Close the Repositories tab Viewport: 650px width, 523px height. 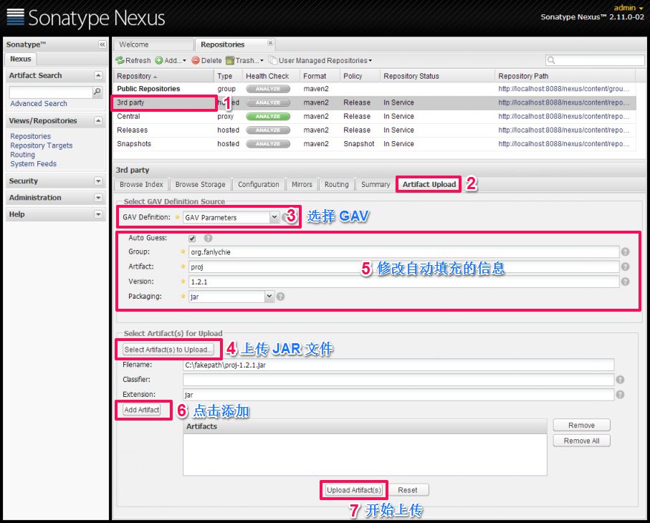(x=270, y=43)
